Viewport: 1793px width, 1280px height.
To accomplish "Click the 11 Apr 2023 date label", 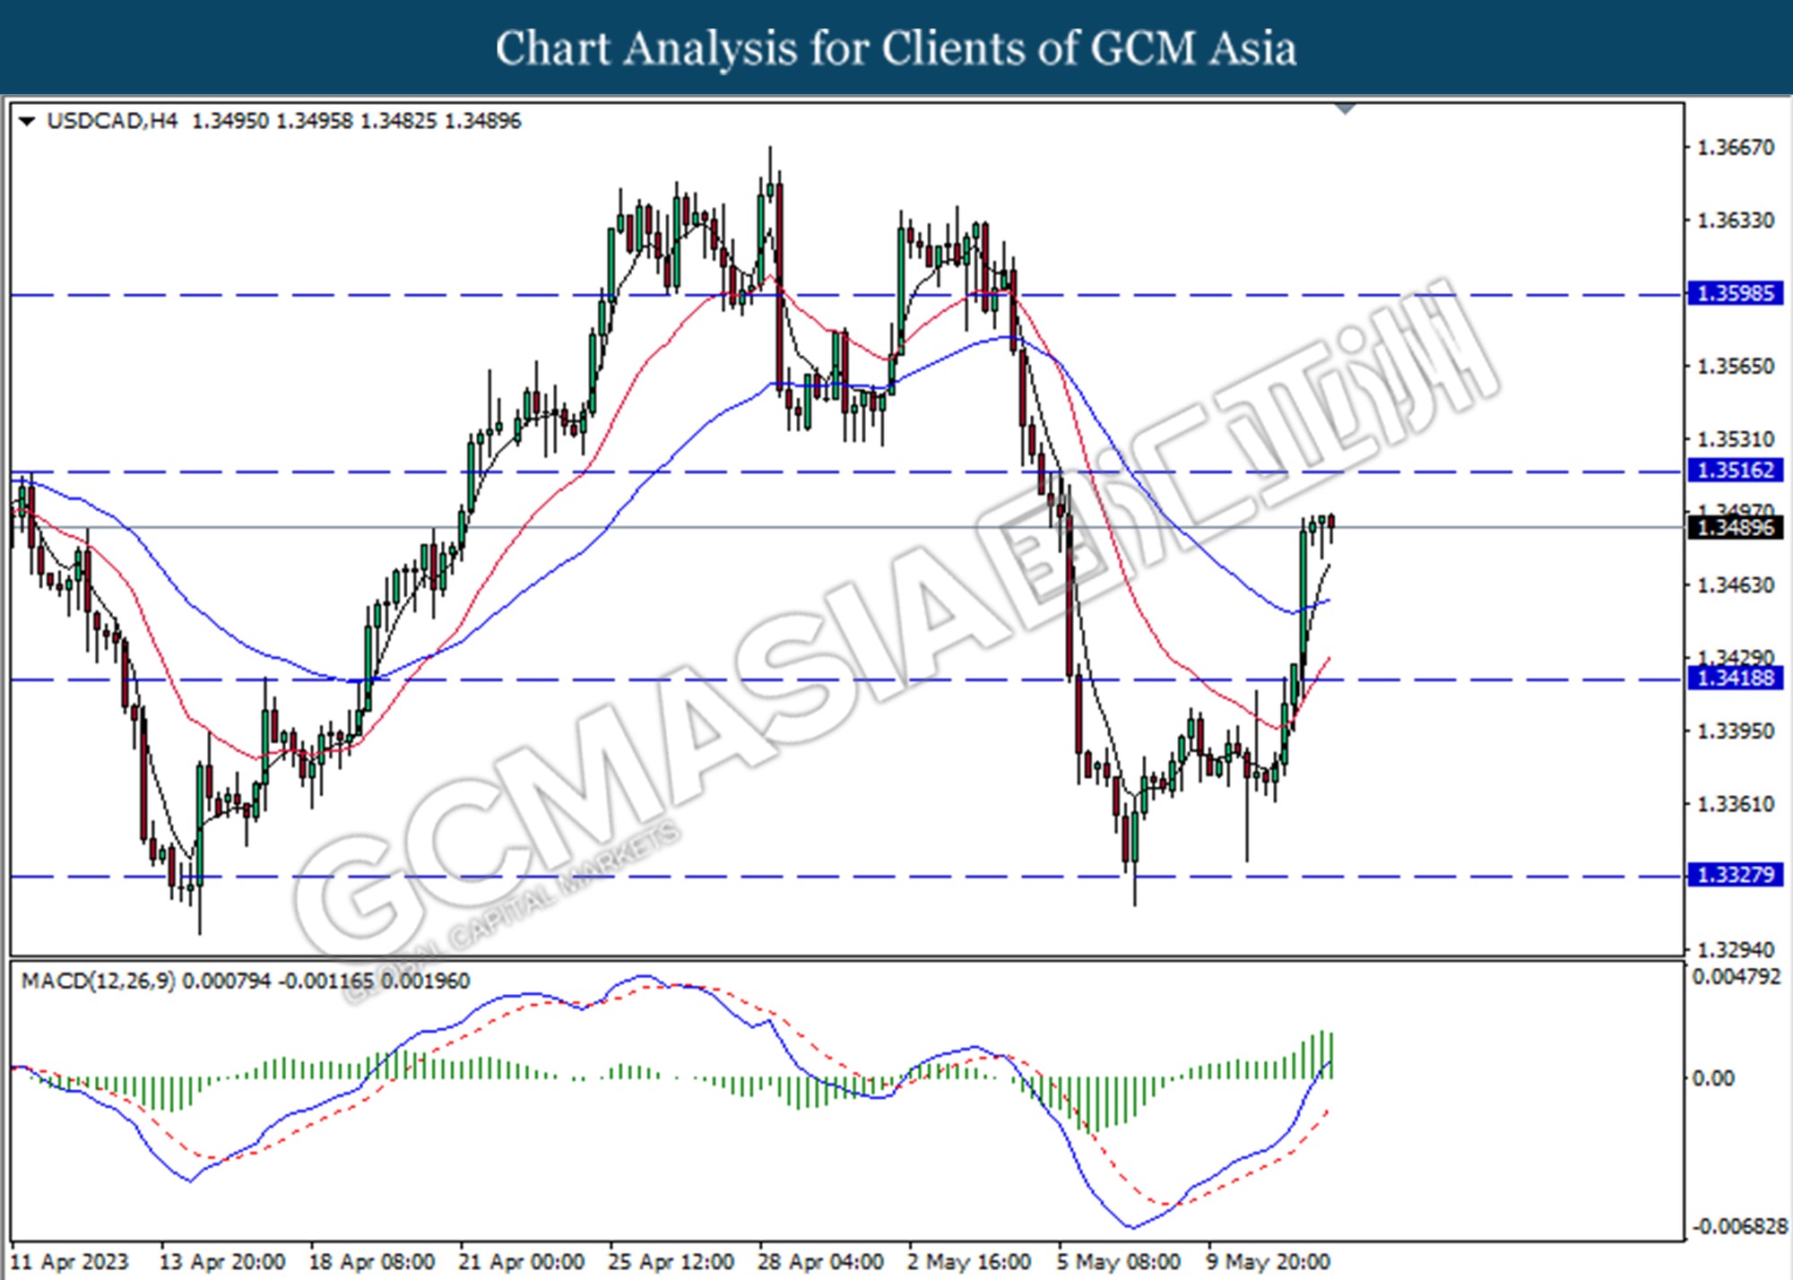I will pyautogui.click(x=70, y=1261).
